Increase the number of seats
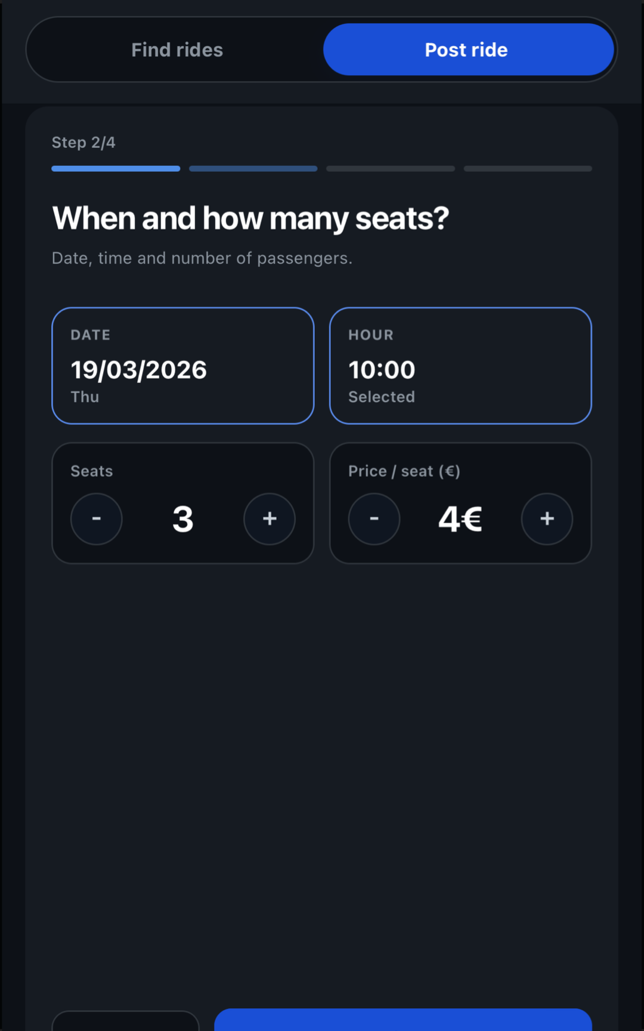 pos(270,518)
